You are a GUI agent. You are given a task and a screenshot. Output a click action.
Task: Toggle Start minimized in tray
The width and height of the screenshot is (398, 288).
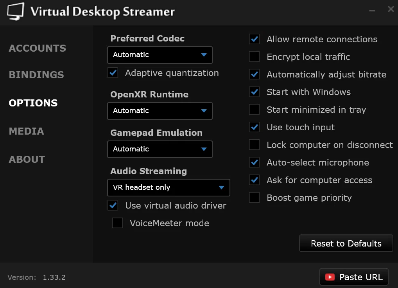pyautogui.click(x=255, y=110)
